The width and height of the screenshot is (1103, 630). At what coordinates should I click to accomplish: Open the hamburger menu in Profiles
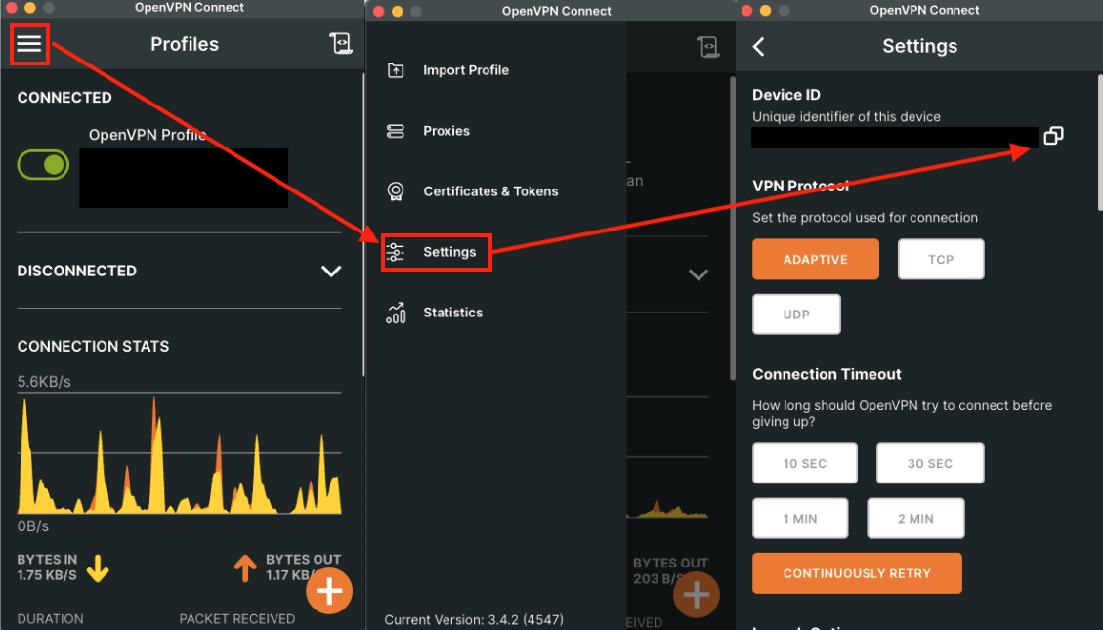[x=29, y=44]
